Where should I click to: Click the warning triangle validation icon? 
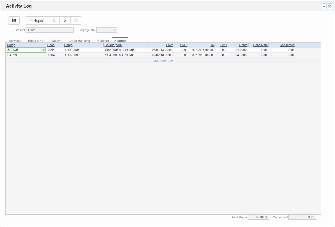76,20
